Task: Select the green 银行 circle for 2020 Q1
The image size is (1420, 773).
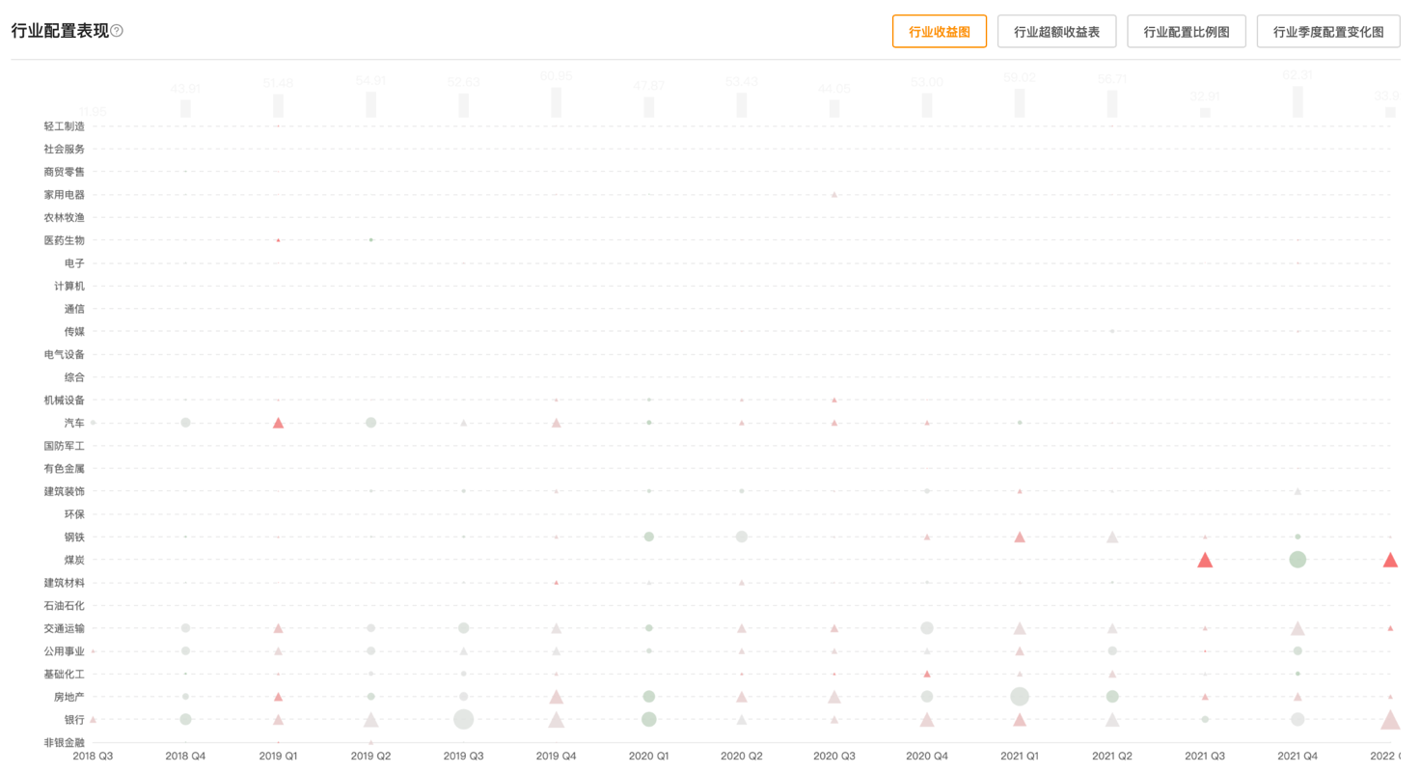Action: pyautogui.click(x=649, y=719)
